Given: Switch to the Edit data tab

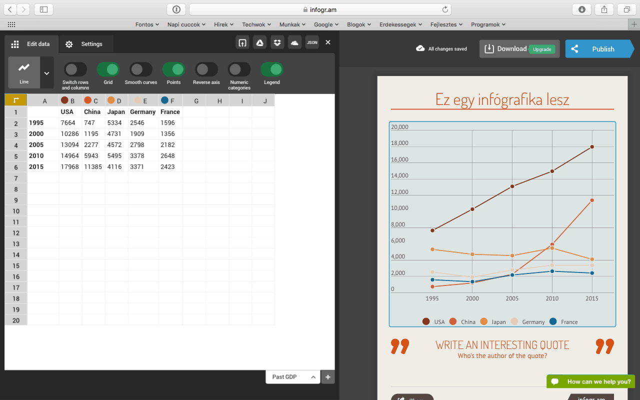Looking at the screenshot, I should point(31,44).
